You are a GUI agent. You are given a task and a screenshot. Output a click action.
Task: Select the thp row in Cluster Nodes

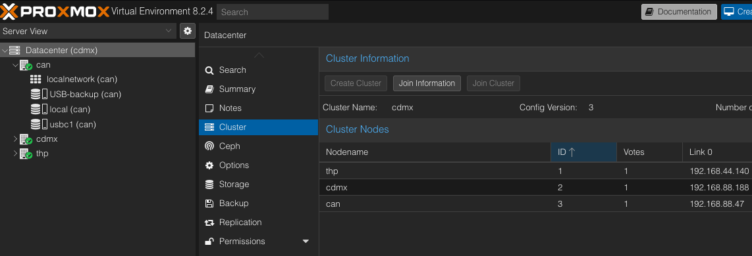536,171
